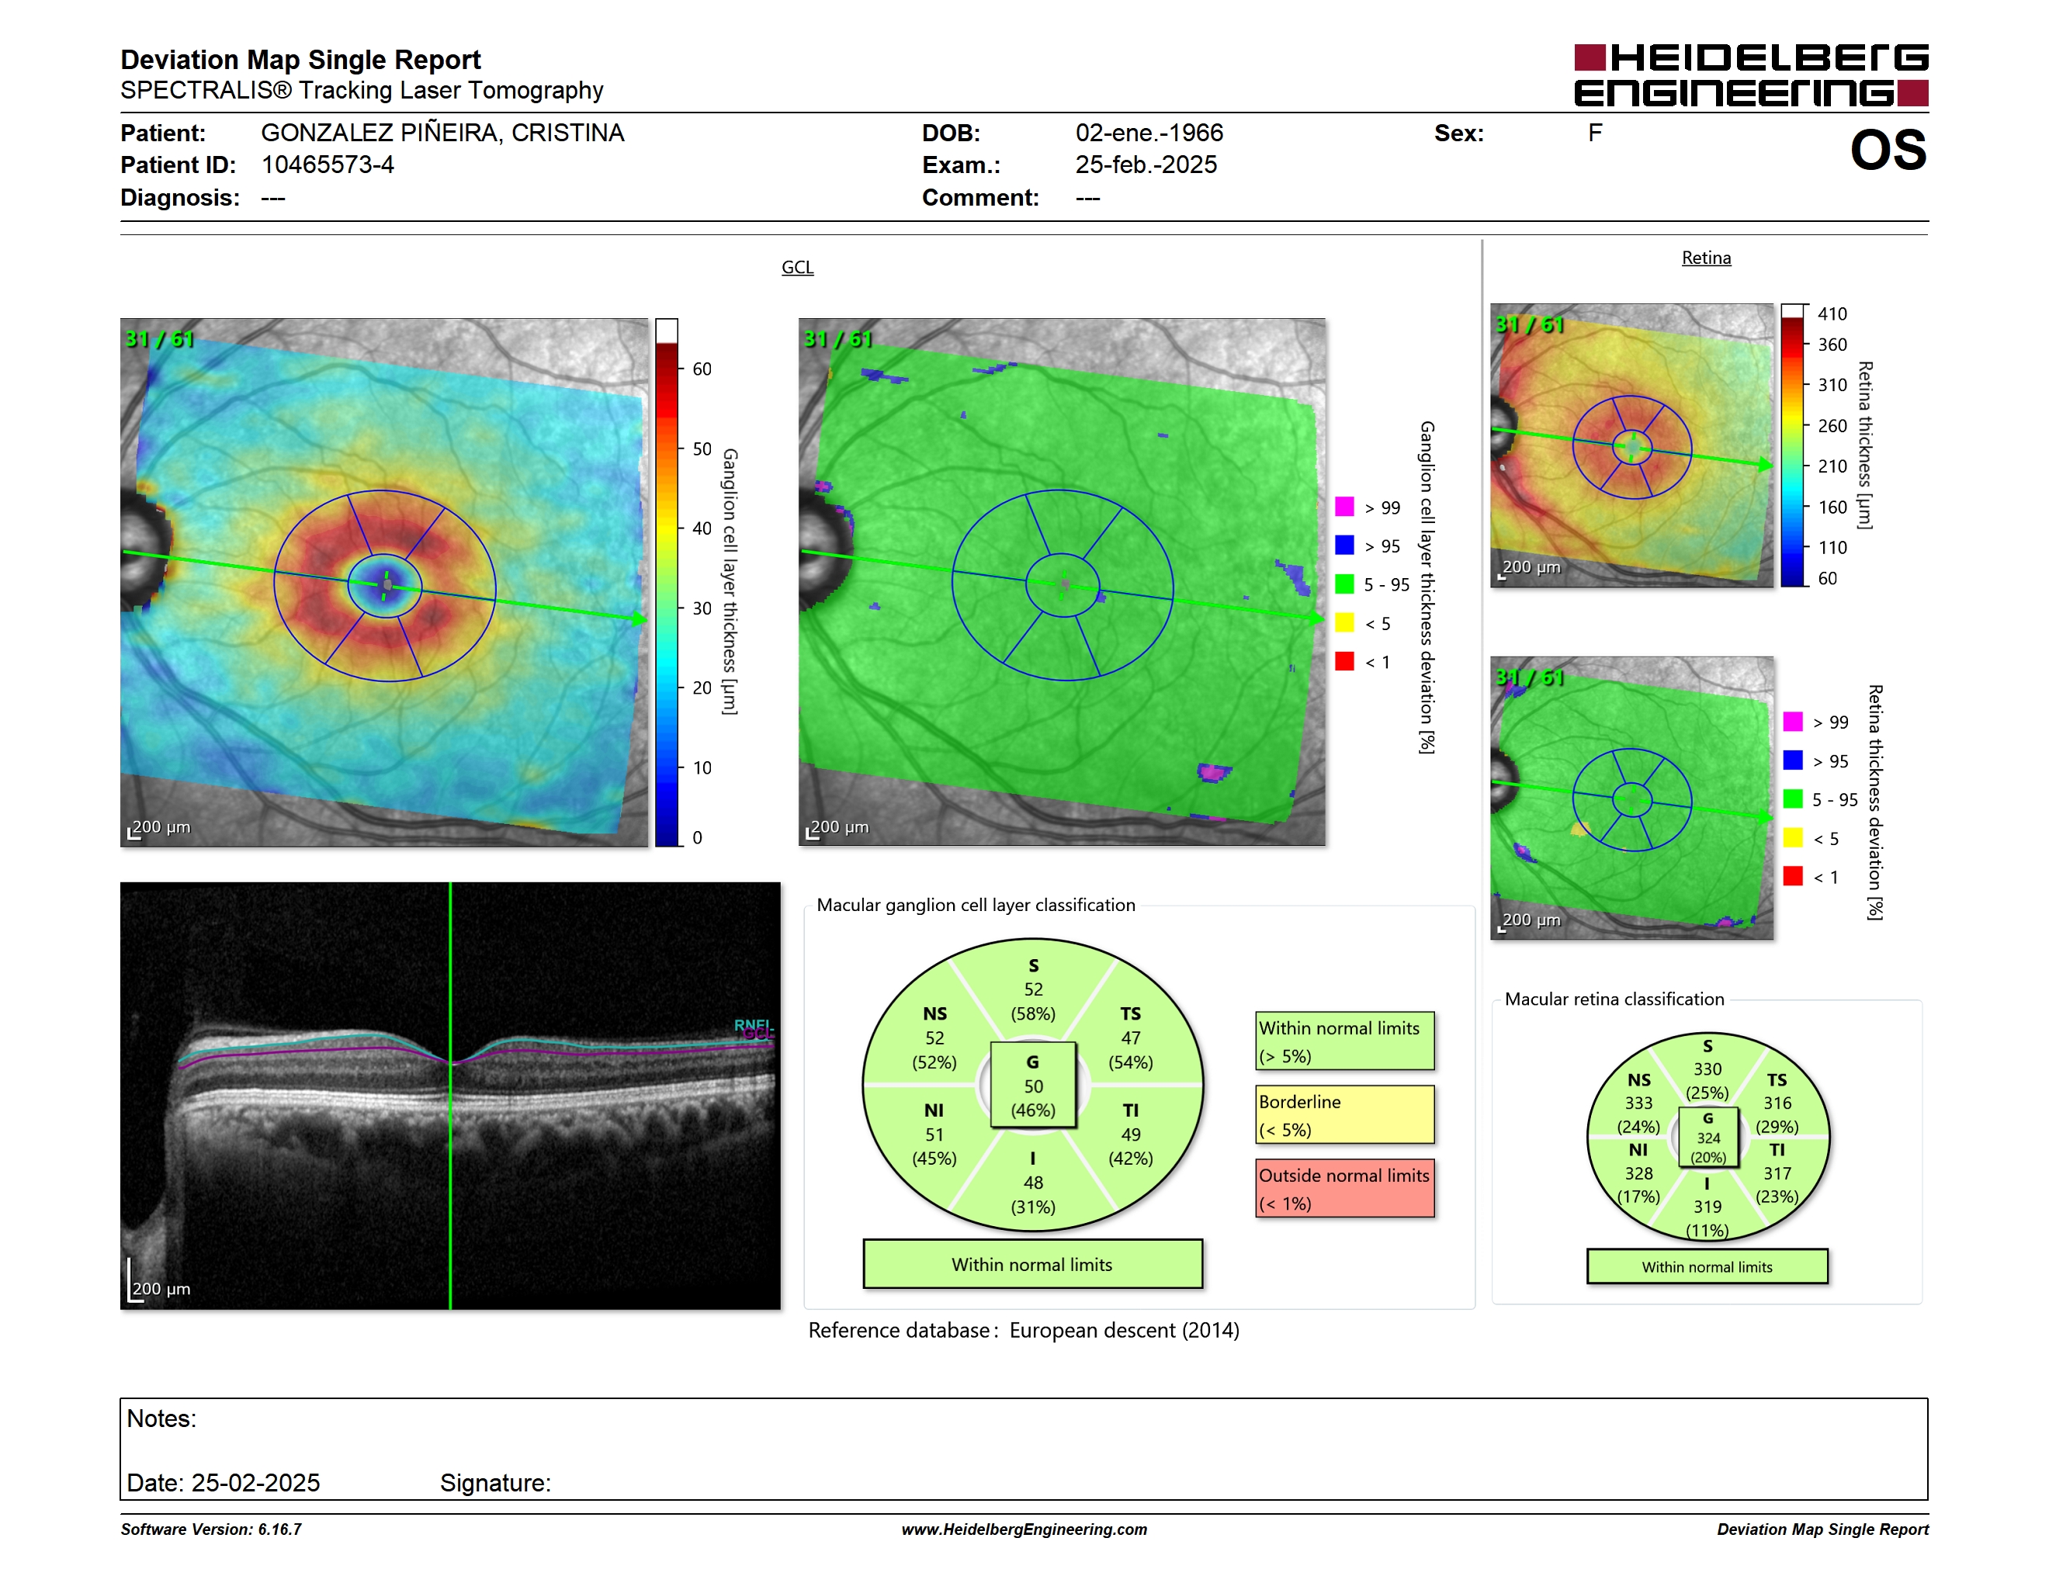2049x1583 pixels.
Task: Click SPECTRALIS Tracking Laser Tomography subtitle
Action: coord(361,90)
